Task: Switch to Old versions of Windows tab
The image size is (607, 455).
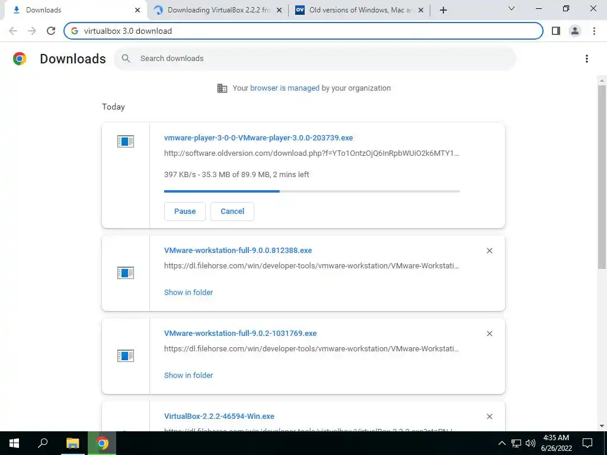Action: [359, 10]
